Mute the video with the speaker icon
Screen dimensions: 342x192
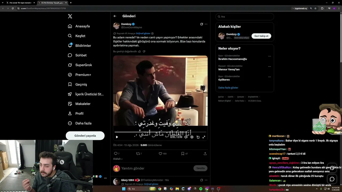[x=186, y=137]
